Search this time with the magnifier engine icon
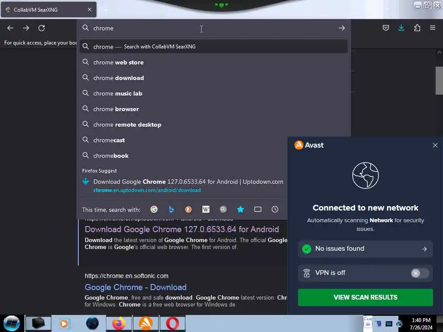The image size is (443, 332). coord(223,209)
